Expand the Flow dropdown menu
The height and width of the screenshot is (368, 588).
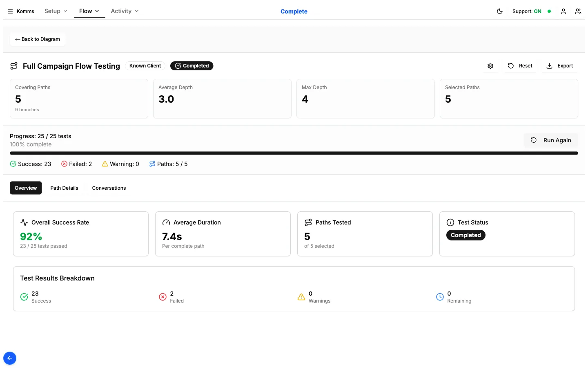click(89, 11)
